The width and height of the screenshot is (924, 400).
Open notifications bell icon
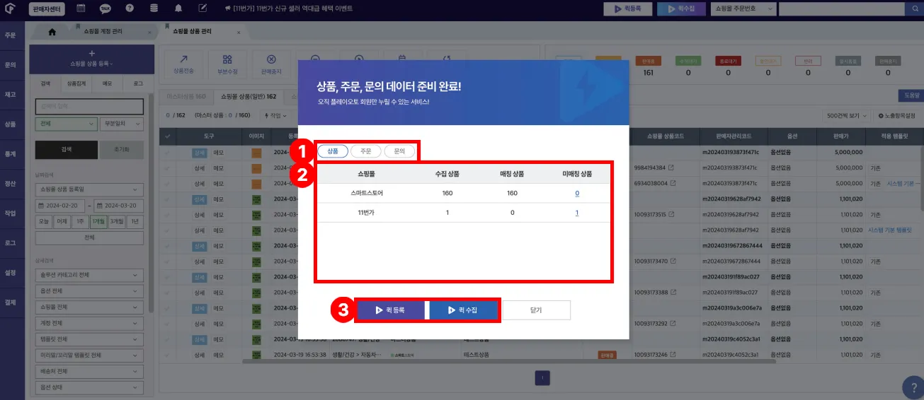pos(178,8)
